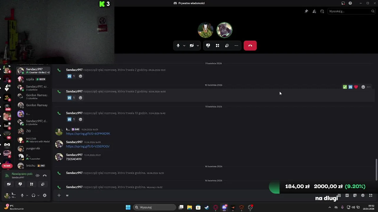
Task: React with W emoji in hover toolbar
Action: click(x=350, y=87)
